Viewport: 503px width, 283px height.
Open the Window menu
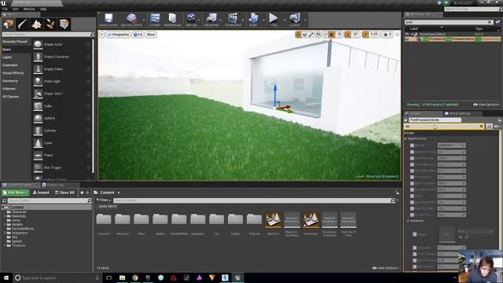[29, 9]
